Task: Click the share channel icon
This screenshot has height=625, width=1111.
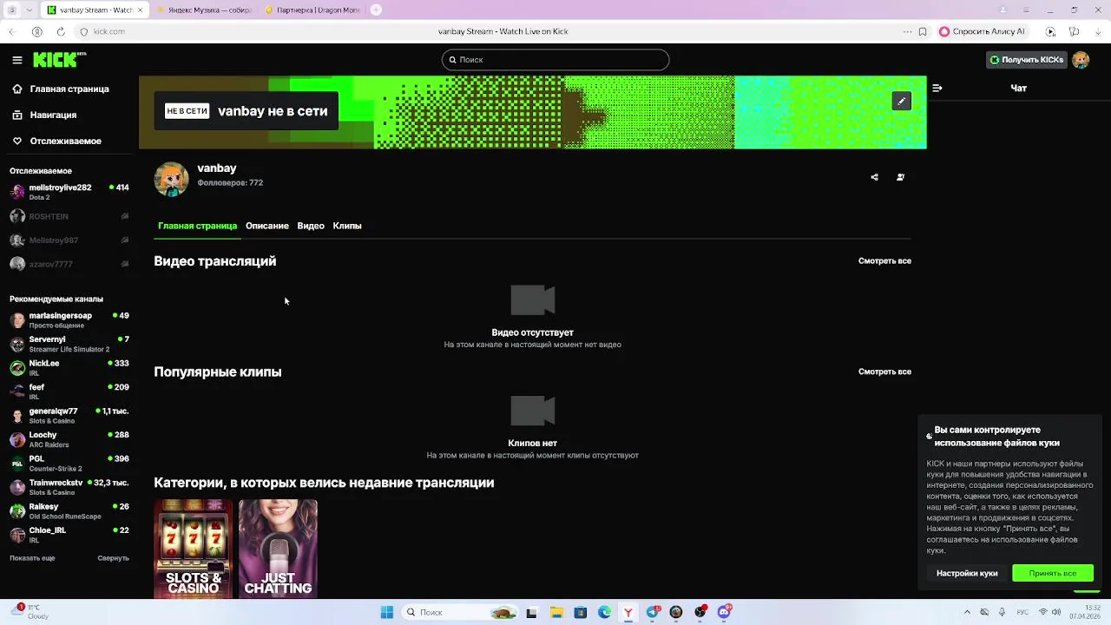Action: tap(874, 177)
